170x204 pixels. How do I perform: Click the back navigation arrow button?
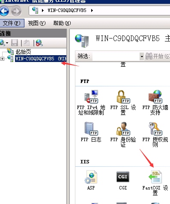[x=4, y=11]
